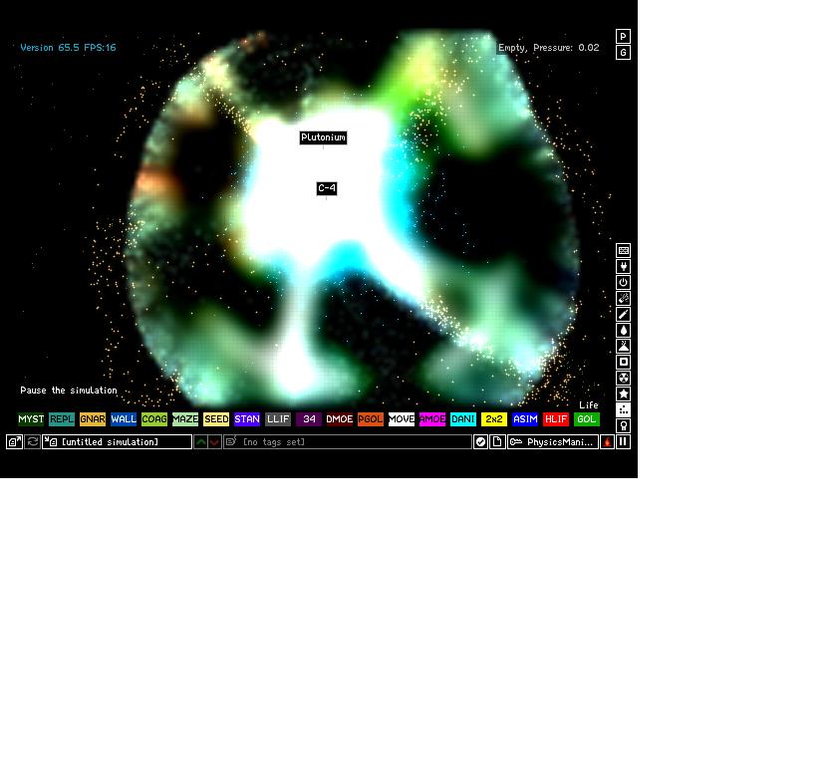This screenshot has height=777, width=837.
Task: Select the SEED life element
Action: point(216,419)
